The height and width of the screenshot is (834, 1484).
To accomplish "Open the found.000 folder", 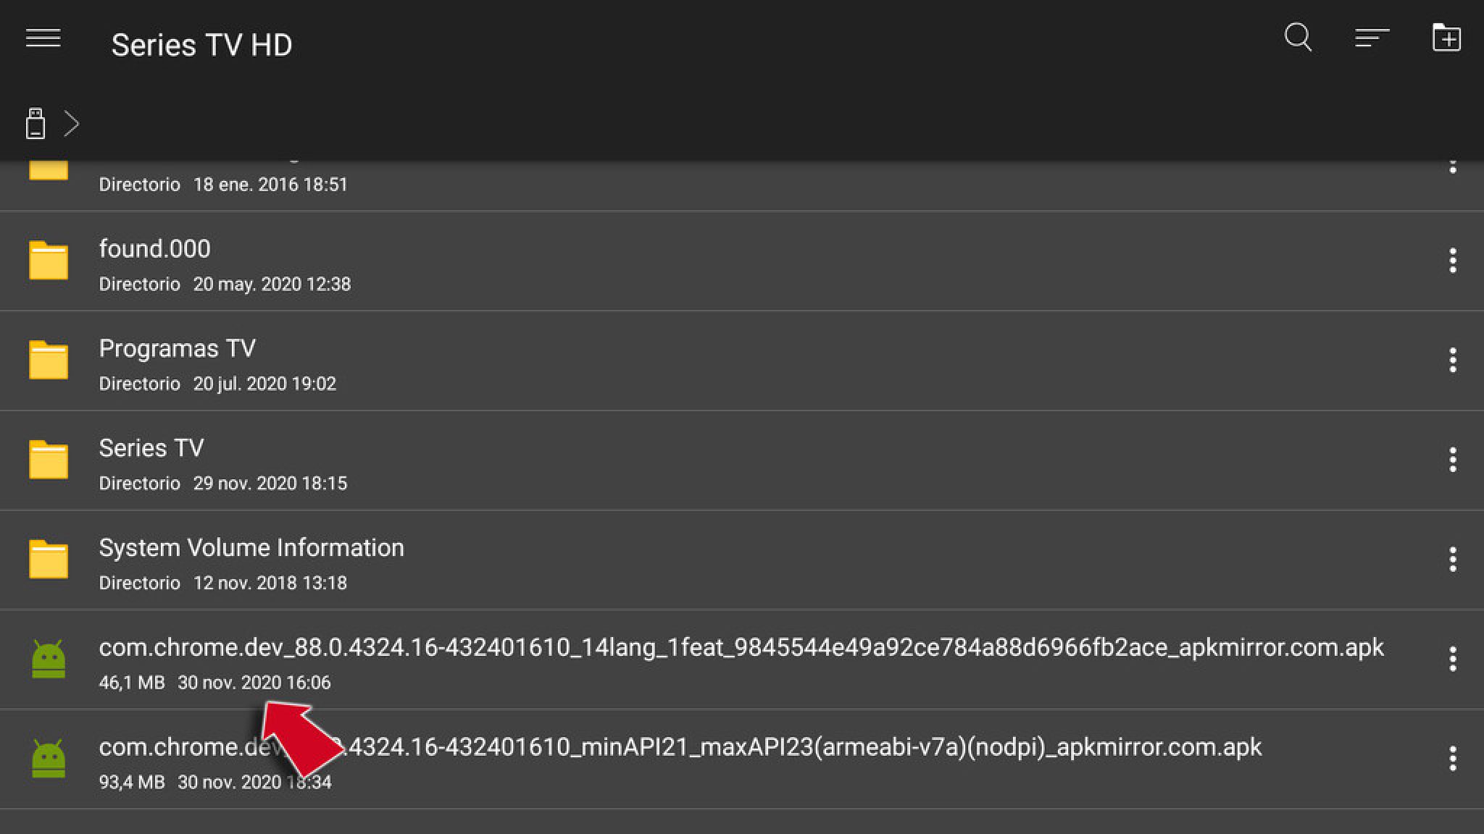I will pyautogui.click(x=154, y=249).
